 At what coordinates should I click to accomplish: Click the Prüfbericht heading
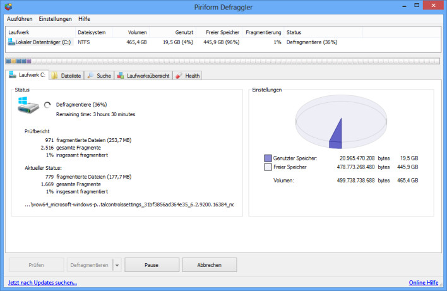pyautogui.click(x=37, y=131)
